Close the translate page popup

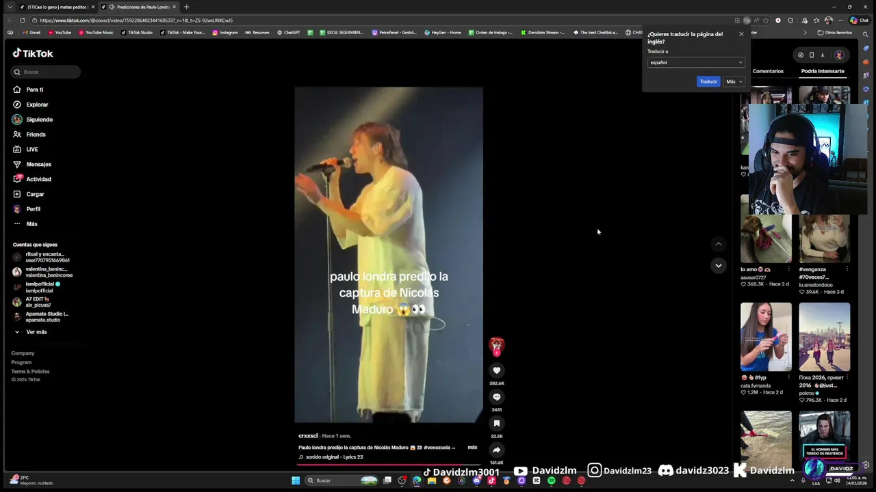740,34
